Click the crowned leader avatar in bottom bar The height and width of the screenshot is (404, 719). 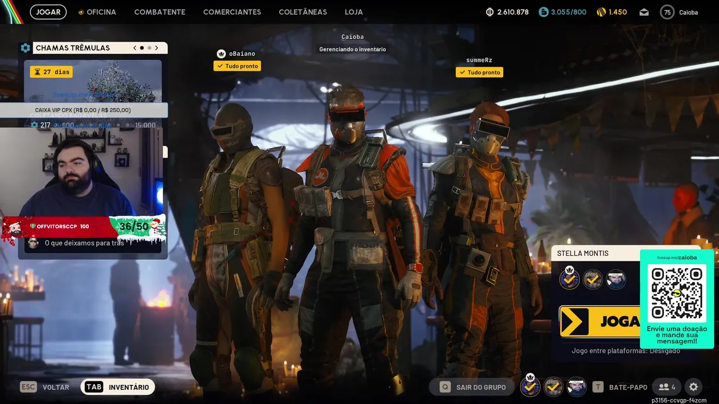point(530,385)
